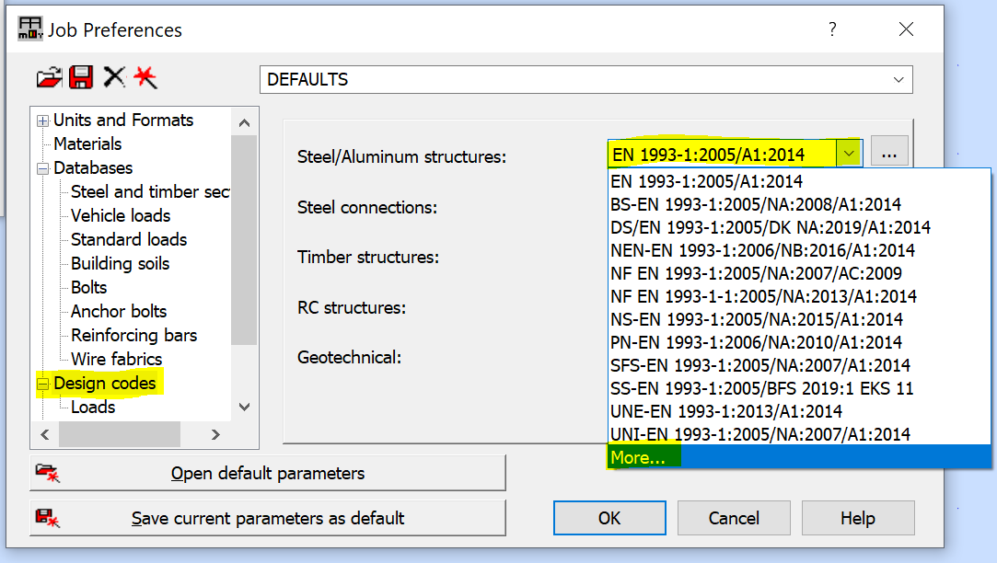Screen dimensions: 997x563
Task: Select More... at bottom of code list
Action: point(799,457)
